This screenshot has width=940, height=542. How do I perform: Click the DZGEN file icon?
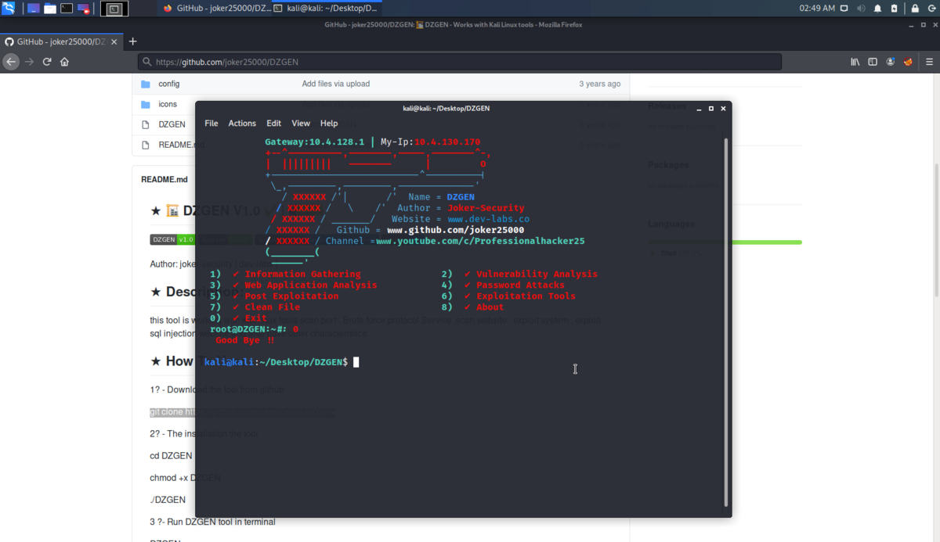146,124
